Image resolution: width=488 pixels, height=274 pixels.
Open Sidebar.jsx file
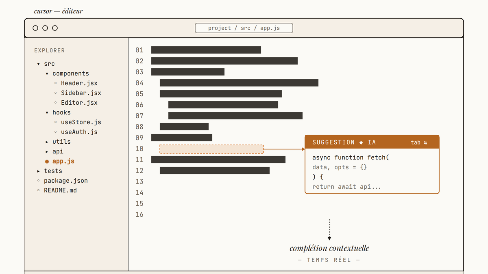(x=81, y=93)
